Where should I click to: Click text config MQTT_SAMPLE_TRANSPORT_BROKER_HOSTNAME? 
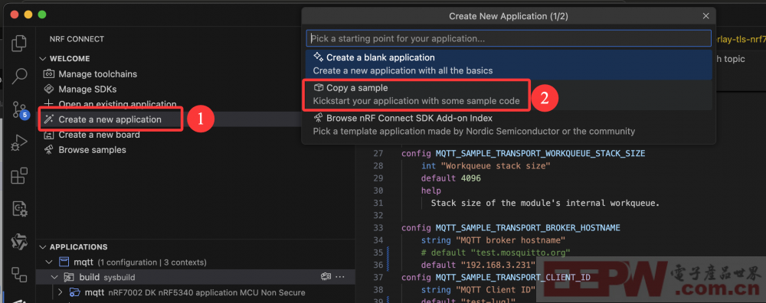click(x=510, y=228)
